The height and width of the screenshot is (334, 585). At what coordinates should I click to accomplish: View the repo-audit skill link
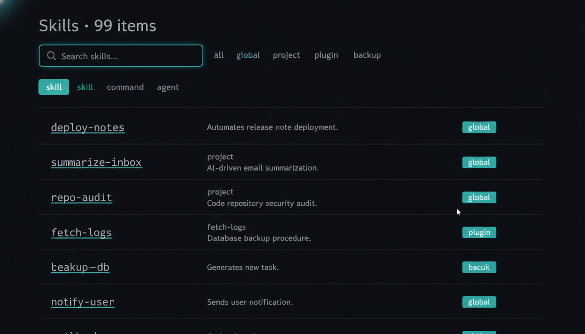click(x=81, y=197)
